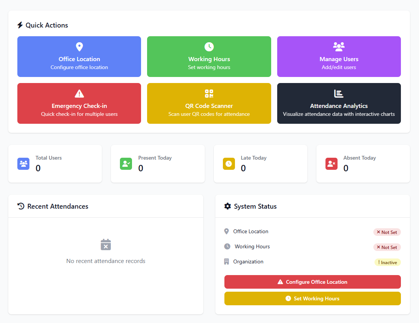Click the Quick Actions lightning bolt icon
The width and height of the screenshot is (419, 323).
[x=20, y=25]
